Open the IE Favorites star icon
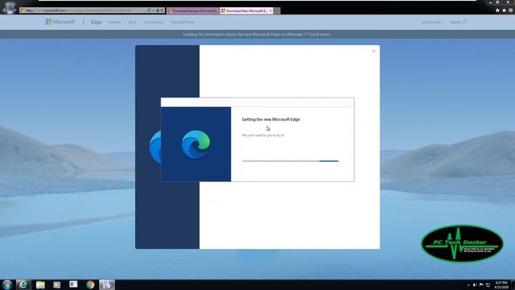This screenshot has height=290, width=515. (x=504, y=10)
